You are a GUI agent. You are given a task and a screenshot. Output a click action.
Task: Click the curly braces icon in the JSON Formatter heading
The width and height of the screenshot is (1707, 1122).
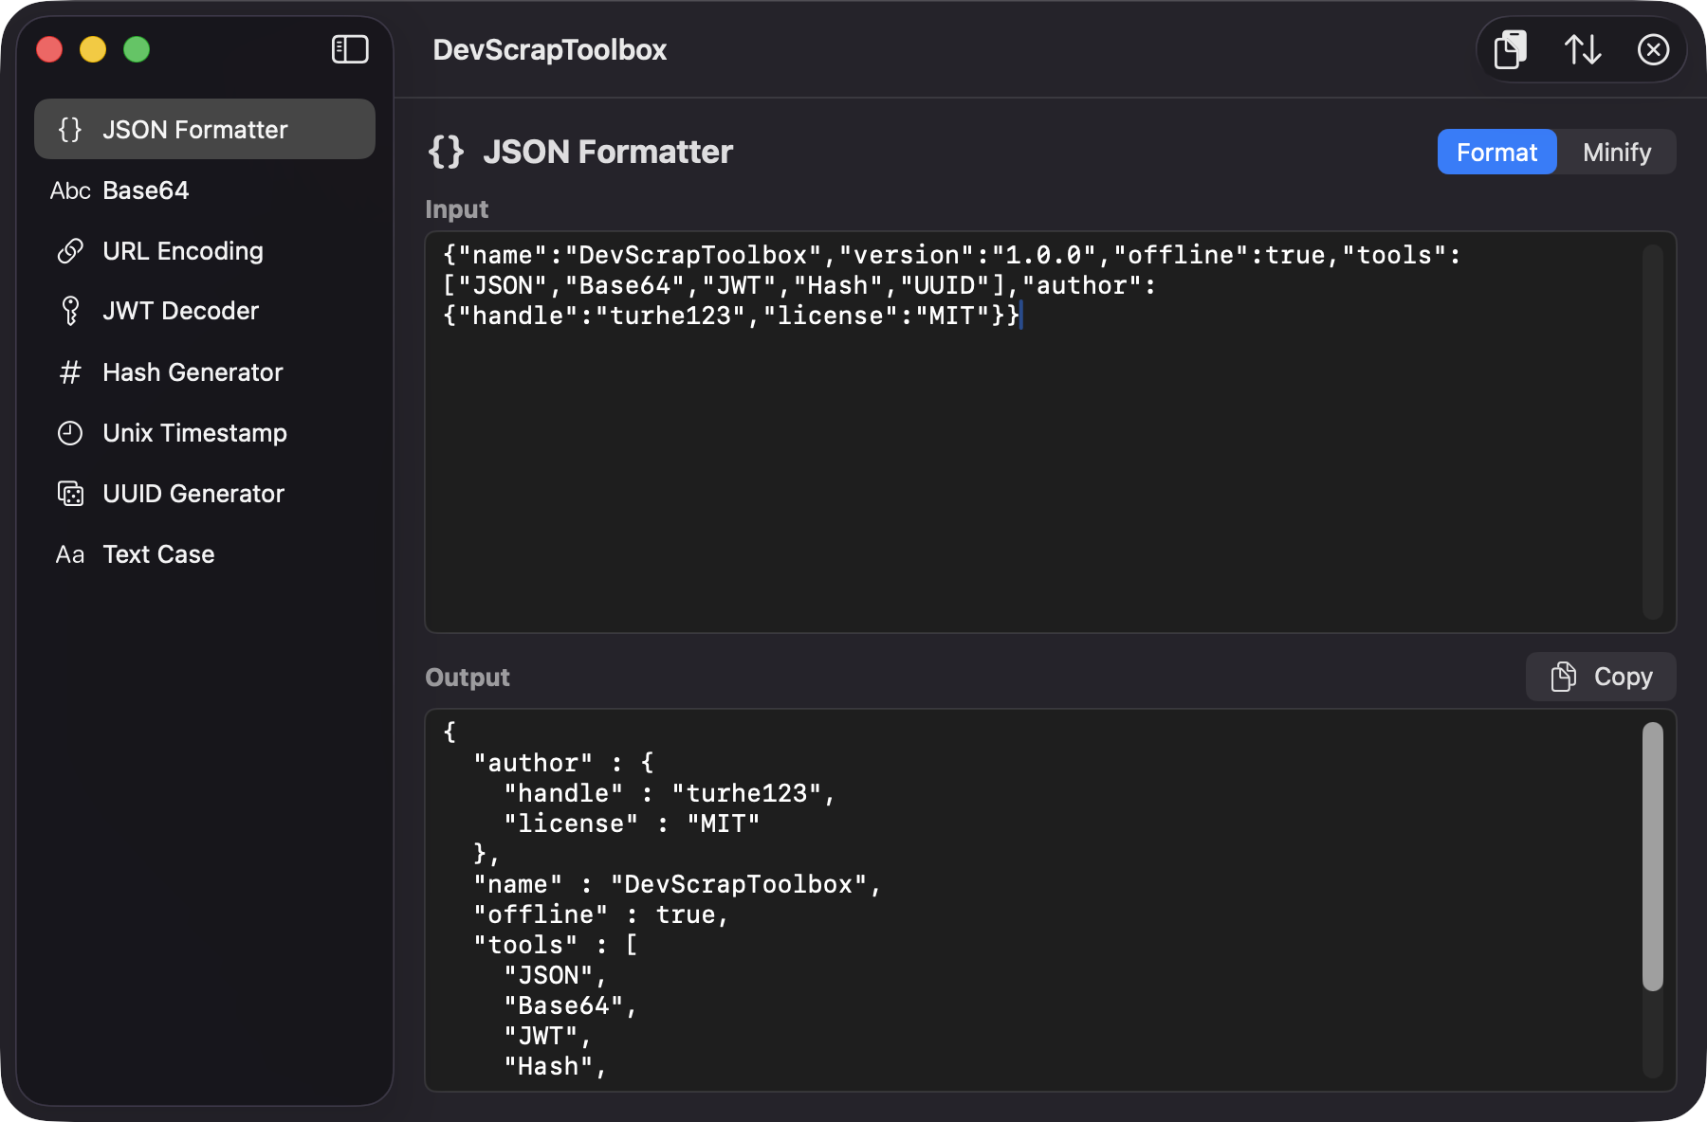446,152
